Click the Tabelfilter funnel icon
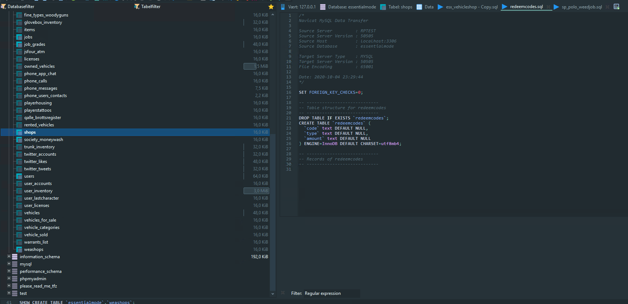This screenshot has height=304, width=628. [x=137, y=7]
